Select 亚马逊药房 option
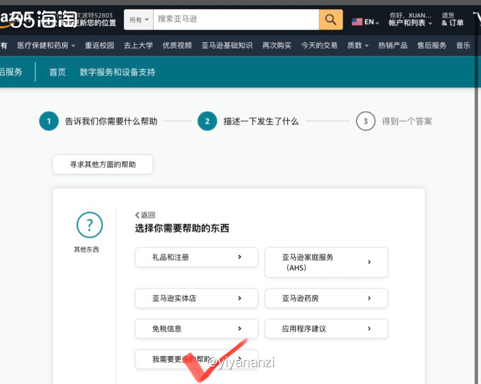 326,298
